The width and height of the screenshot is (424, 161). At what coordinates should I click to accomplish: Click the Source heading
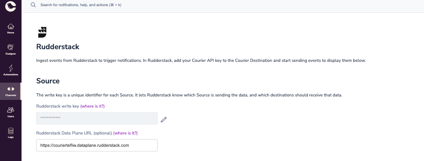48,81
